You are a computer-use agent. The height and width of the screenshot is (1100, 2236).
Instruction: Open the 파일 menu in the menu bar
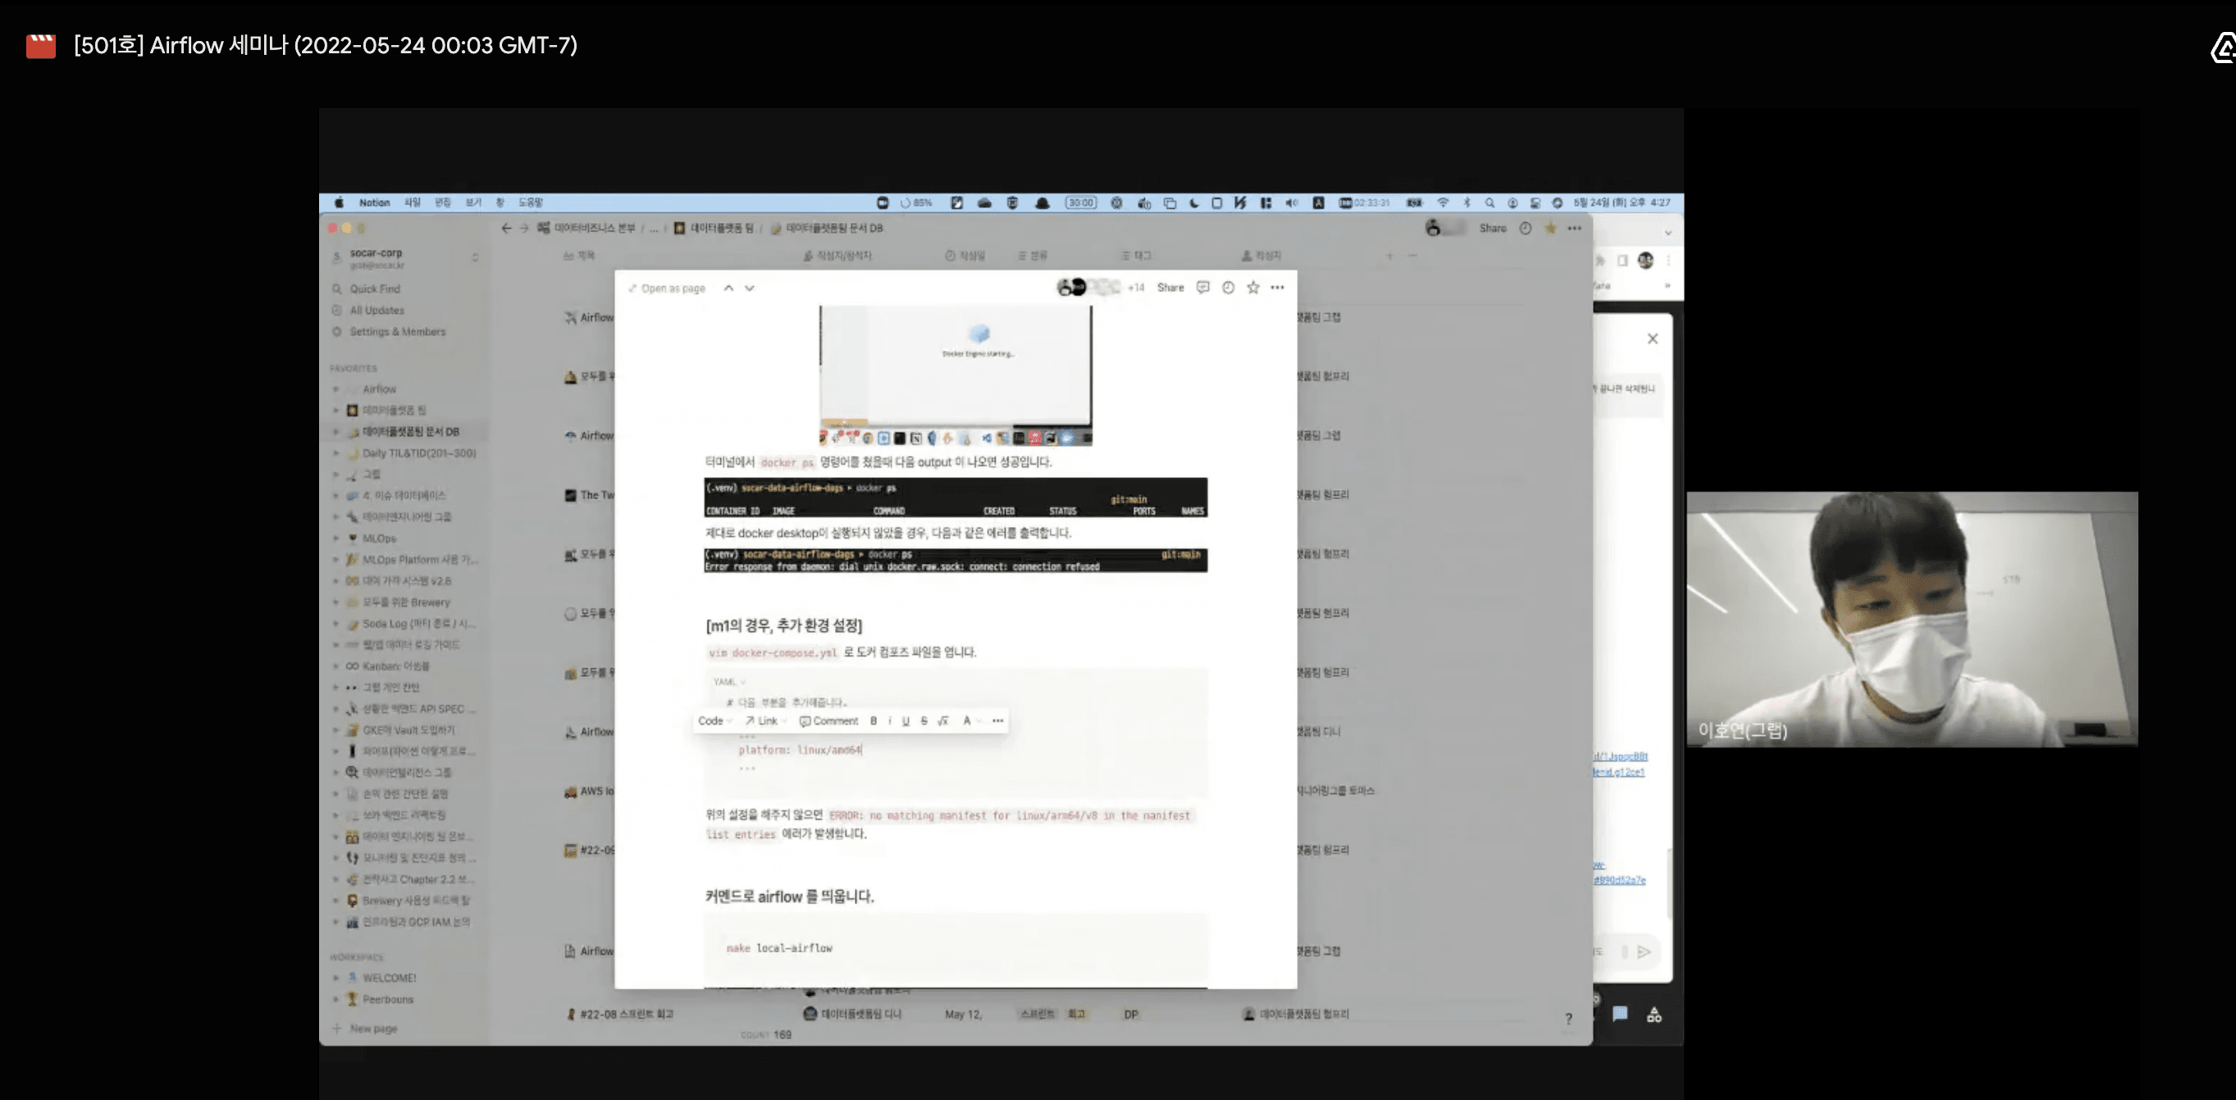pyautogui.click(x=413, y=203)
